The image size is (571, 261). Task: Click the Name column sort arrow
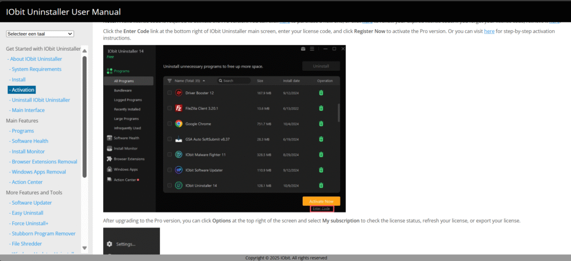tap(204, 80)
